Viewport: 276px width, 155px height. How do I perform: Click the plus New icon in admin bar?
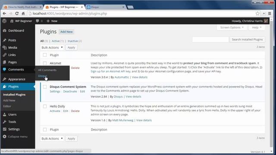pyautogui.click(x=48, y=21)
